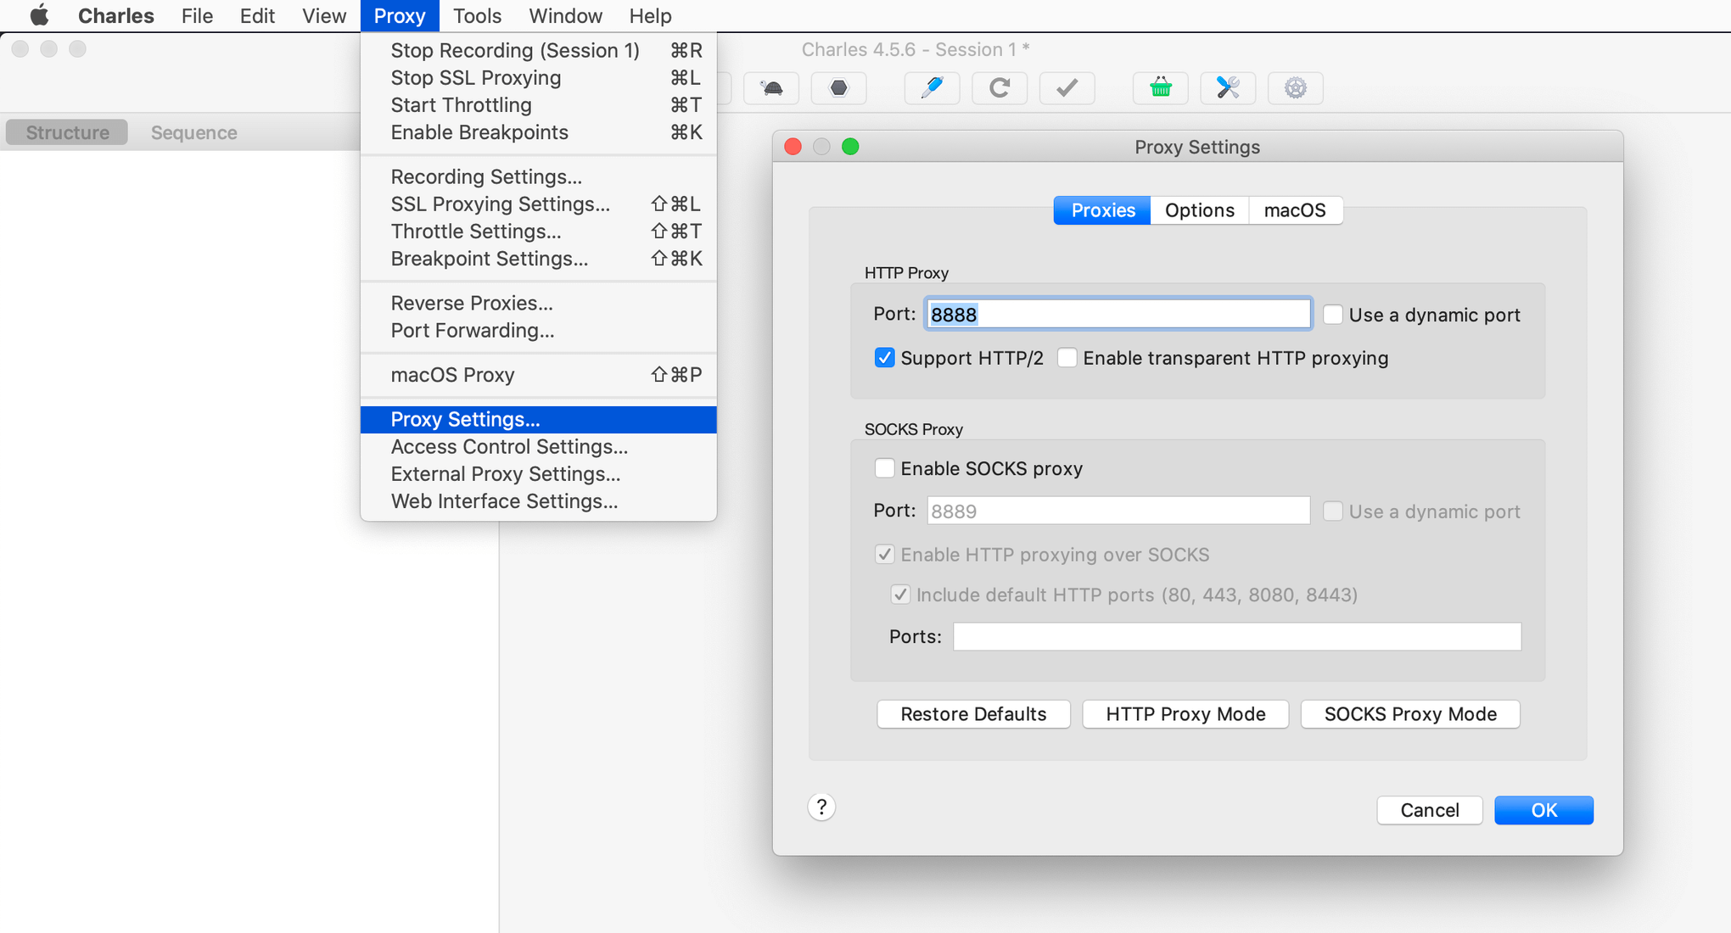Tick HTTP Proxy Use a dynamic port

tap(1333, 315)
